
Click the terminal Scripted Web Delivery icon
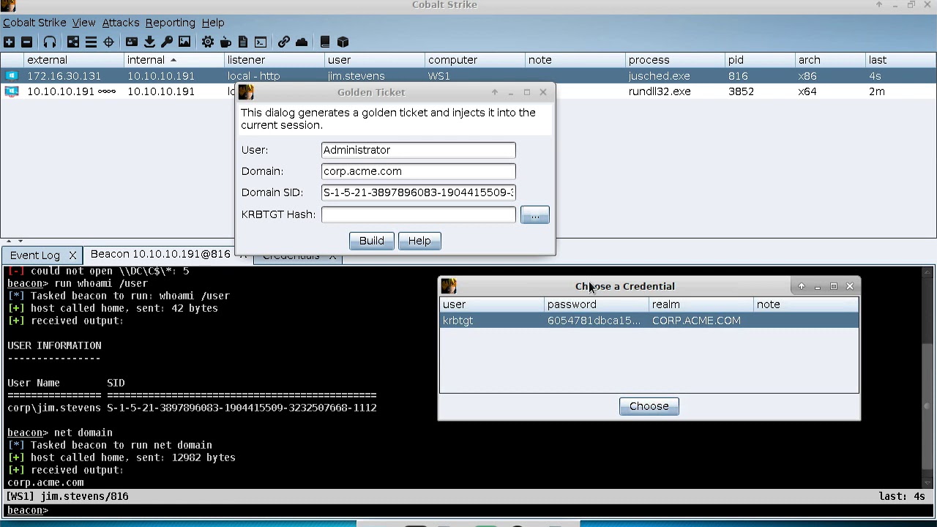point(261,42)
